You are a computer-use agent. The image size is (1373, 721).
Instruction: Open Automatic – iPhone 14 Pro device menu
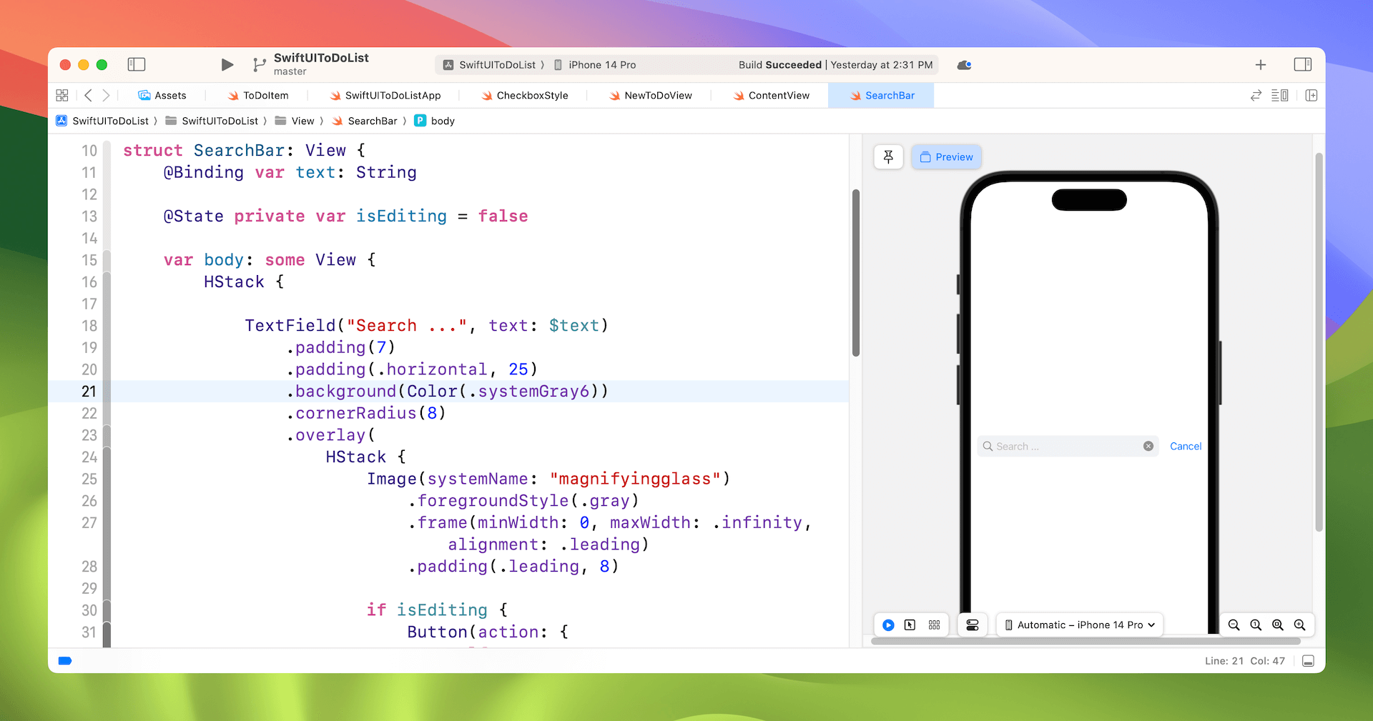1080,625
